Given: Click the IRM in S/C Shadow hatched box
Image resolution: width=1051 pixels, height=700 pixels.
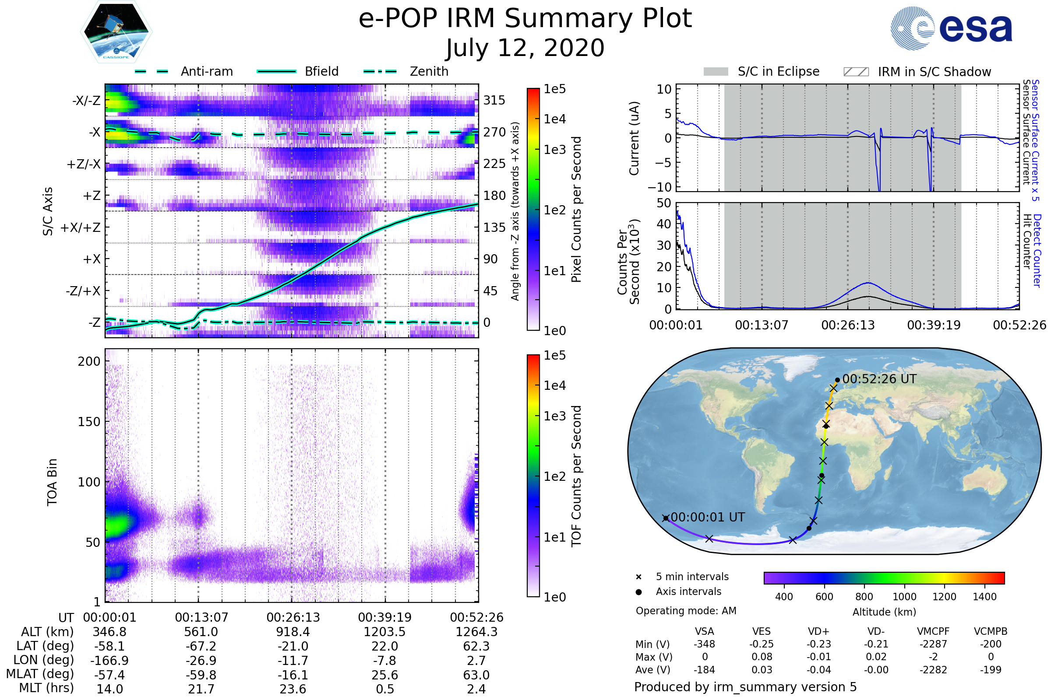Looking at the screenshot, I should pos(856,72).
